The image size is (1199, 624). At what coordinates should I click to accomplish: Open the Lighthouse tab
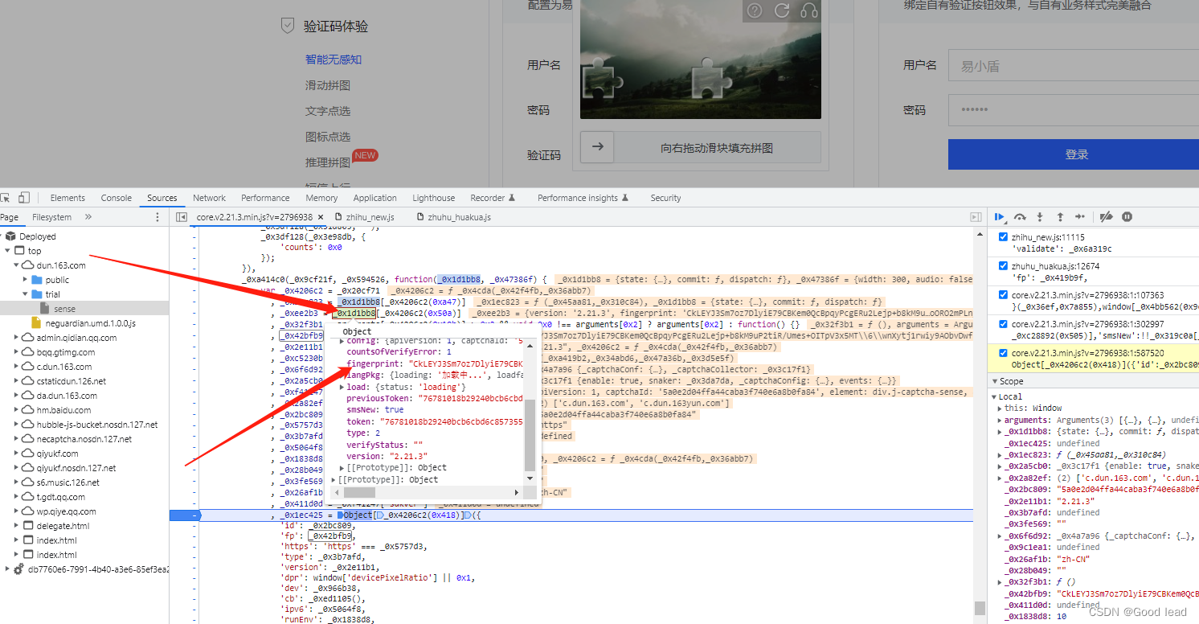433,198
